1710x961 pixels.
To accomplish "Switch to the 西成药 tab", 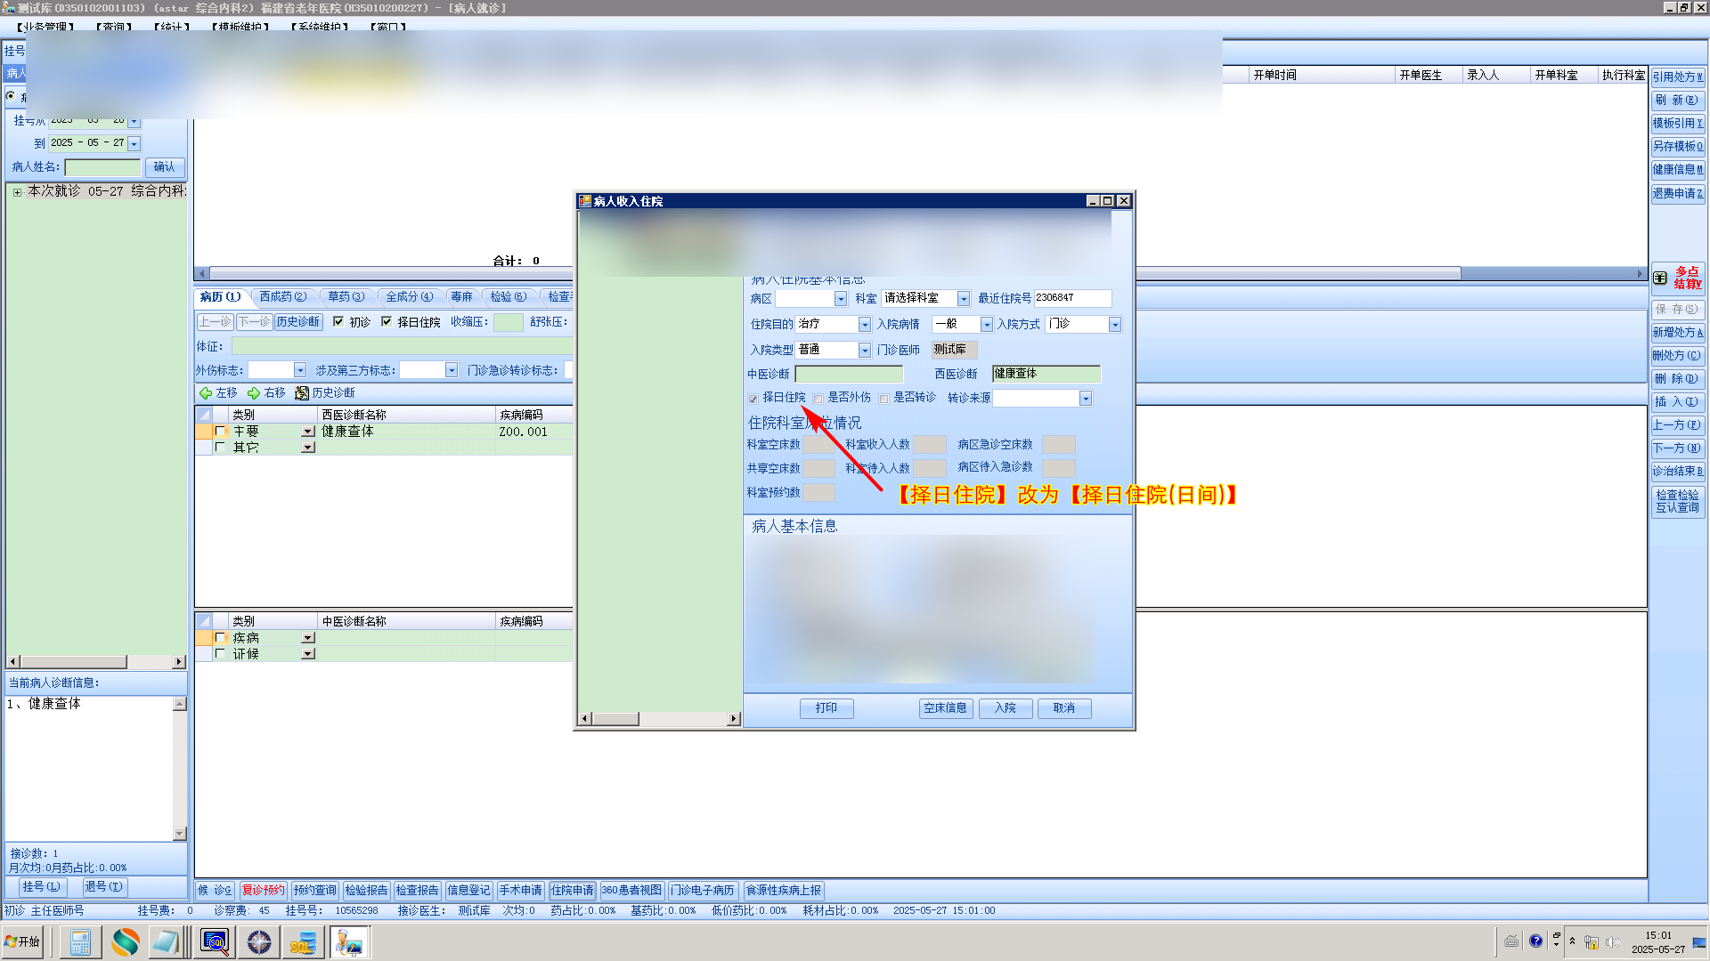I will (282, 296).
